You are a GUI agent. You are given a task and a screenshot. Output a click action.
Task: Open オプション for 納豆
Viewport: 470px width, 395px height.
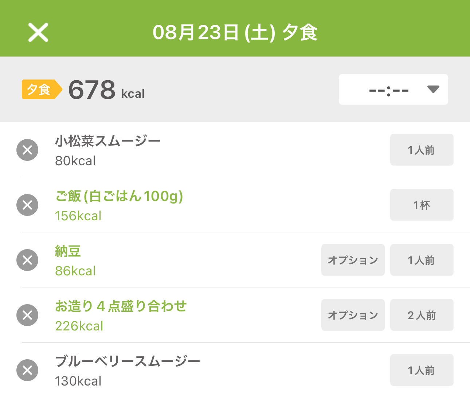[x=353, y=260]
